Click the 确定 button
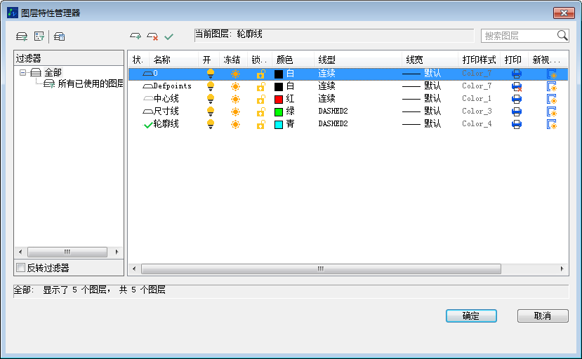This screenshot has height=359, width=582. click(471, 316)
